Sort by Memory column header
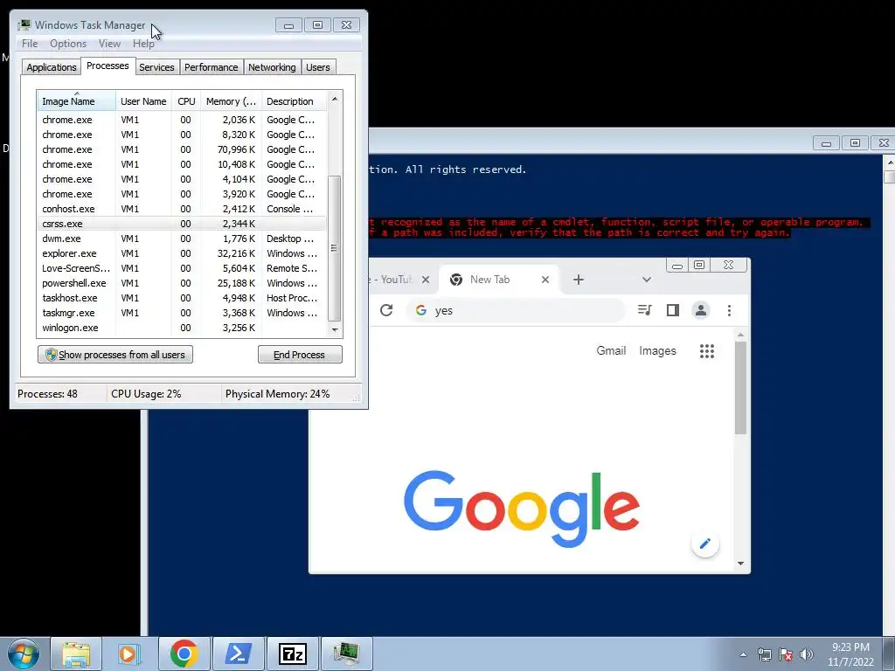 (231, 101)
